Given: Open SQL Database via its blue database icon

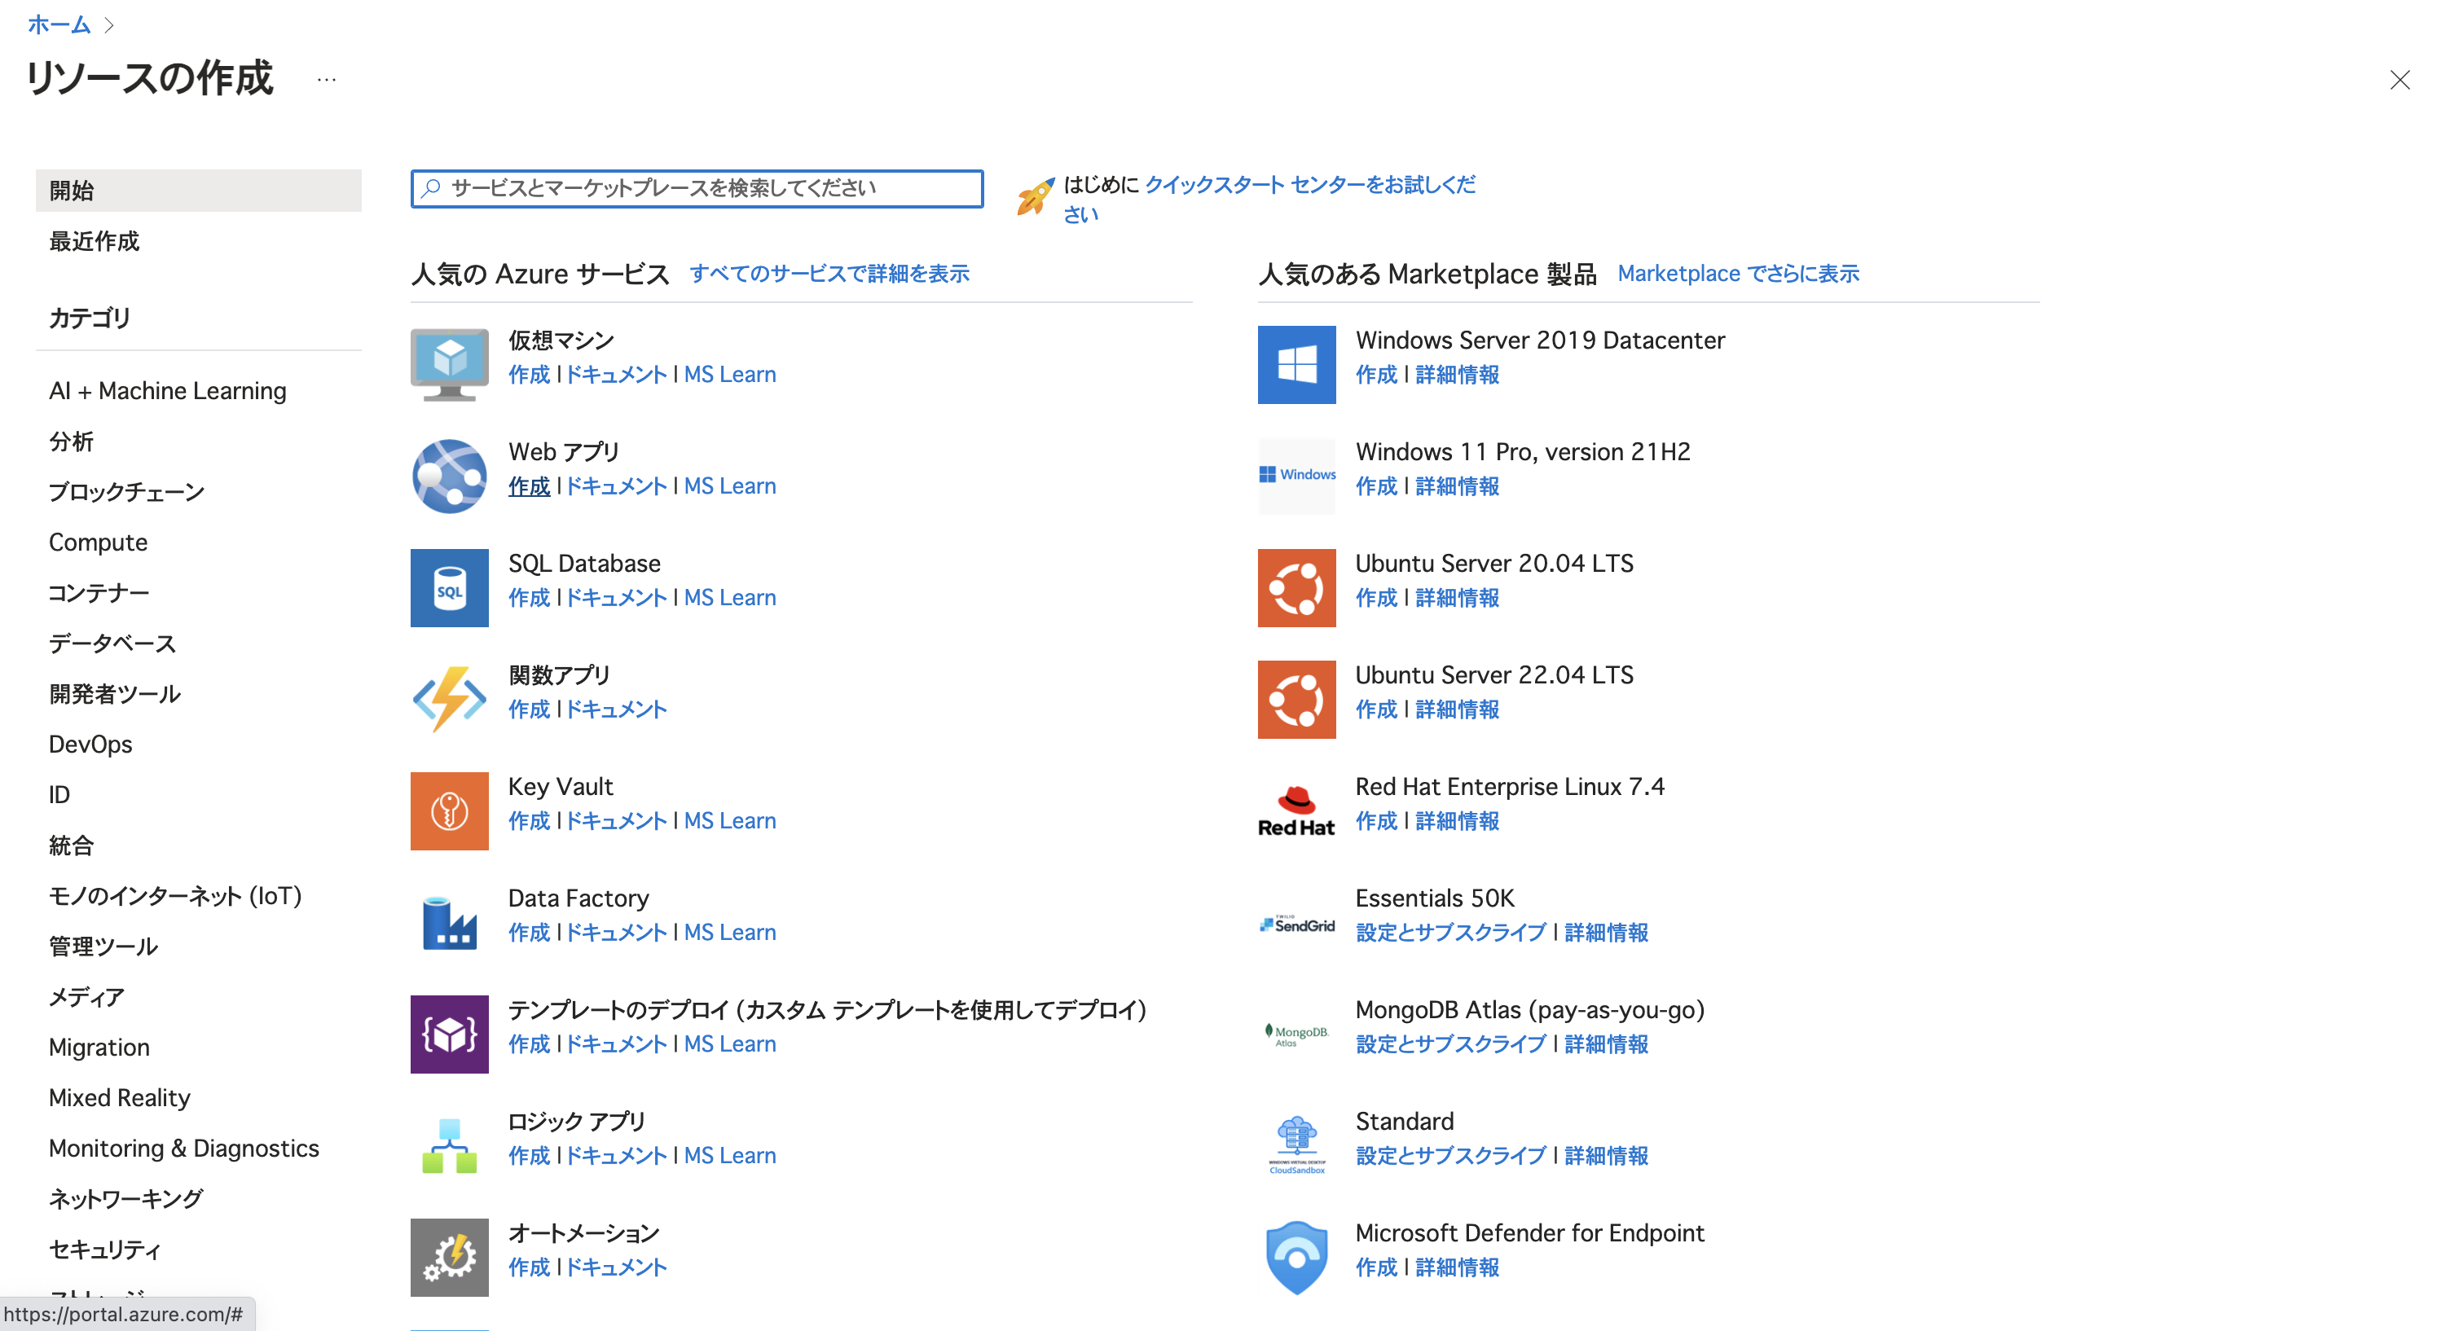Looking at the screenshot, I should click(449, 586).
